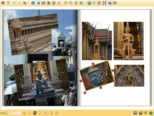Click the filmstrip page icon in toolbar
The image size is (154, 116).
tap(43, 3)
